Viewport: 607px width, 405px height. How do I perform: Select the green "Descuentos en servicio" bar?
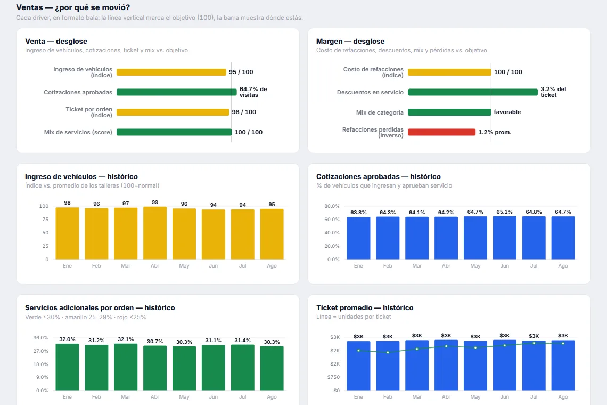[x=473, y=92]
